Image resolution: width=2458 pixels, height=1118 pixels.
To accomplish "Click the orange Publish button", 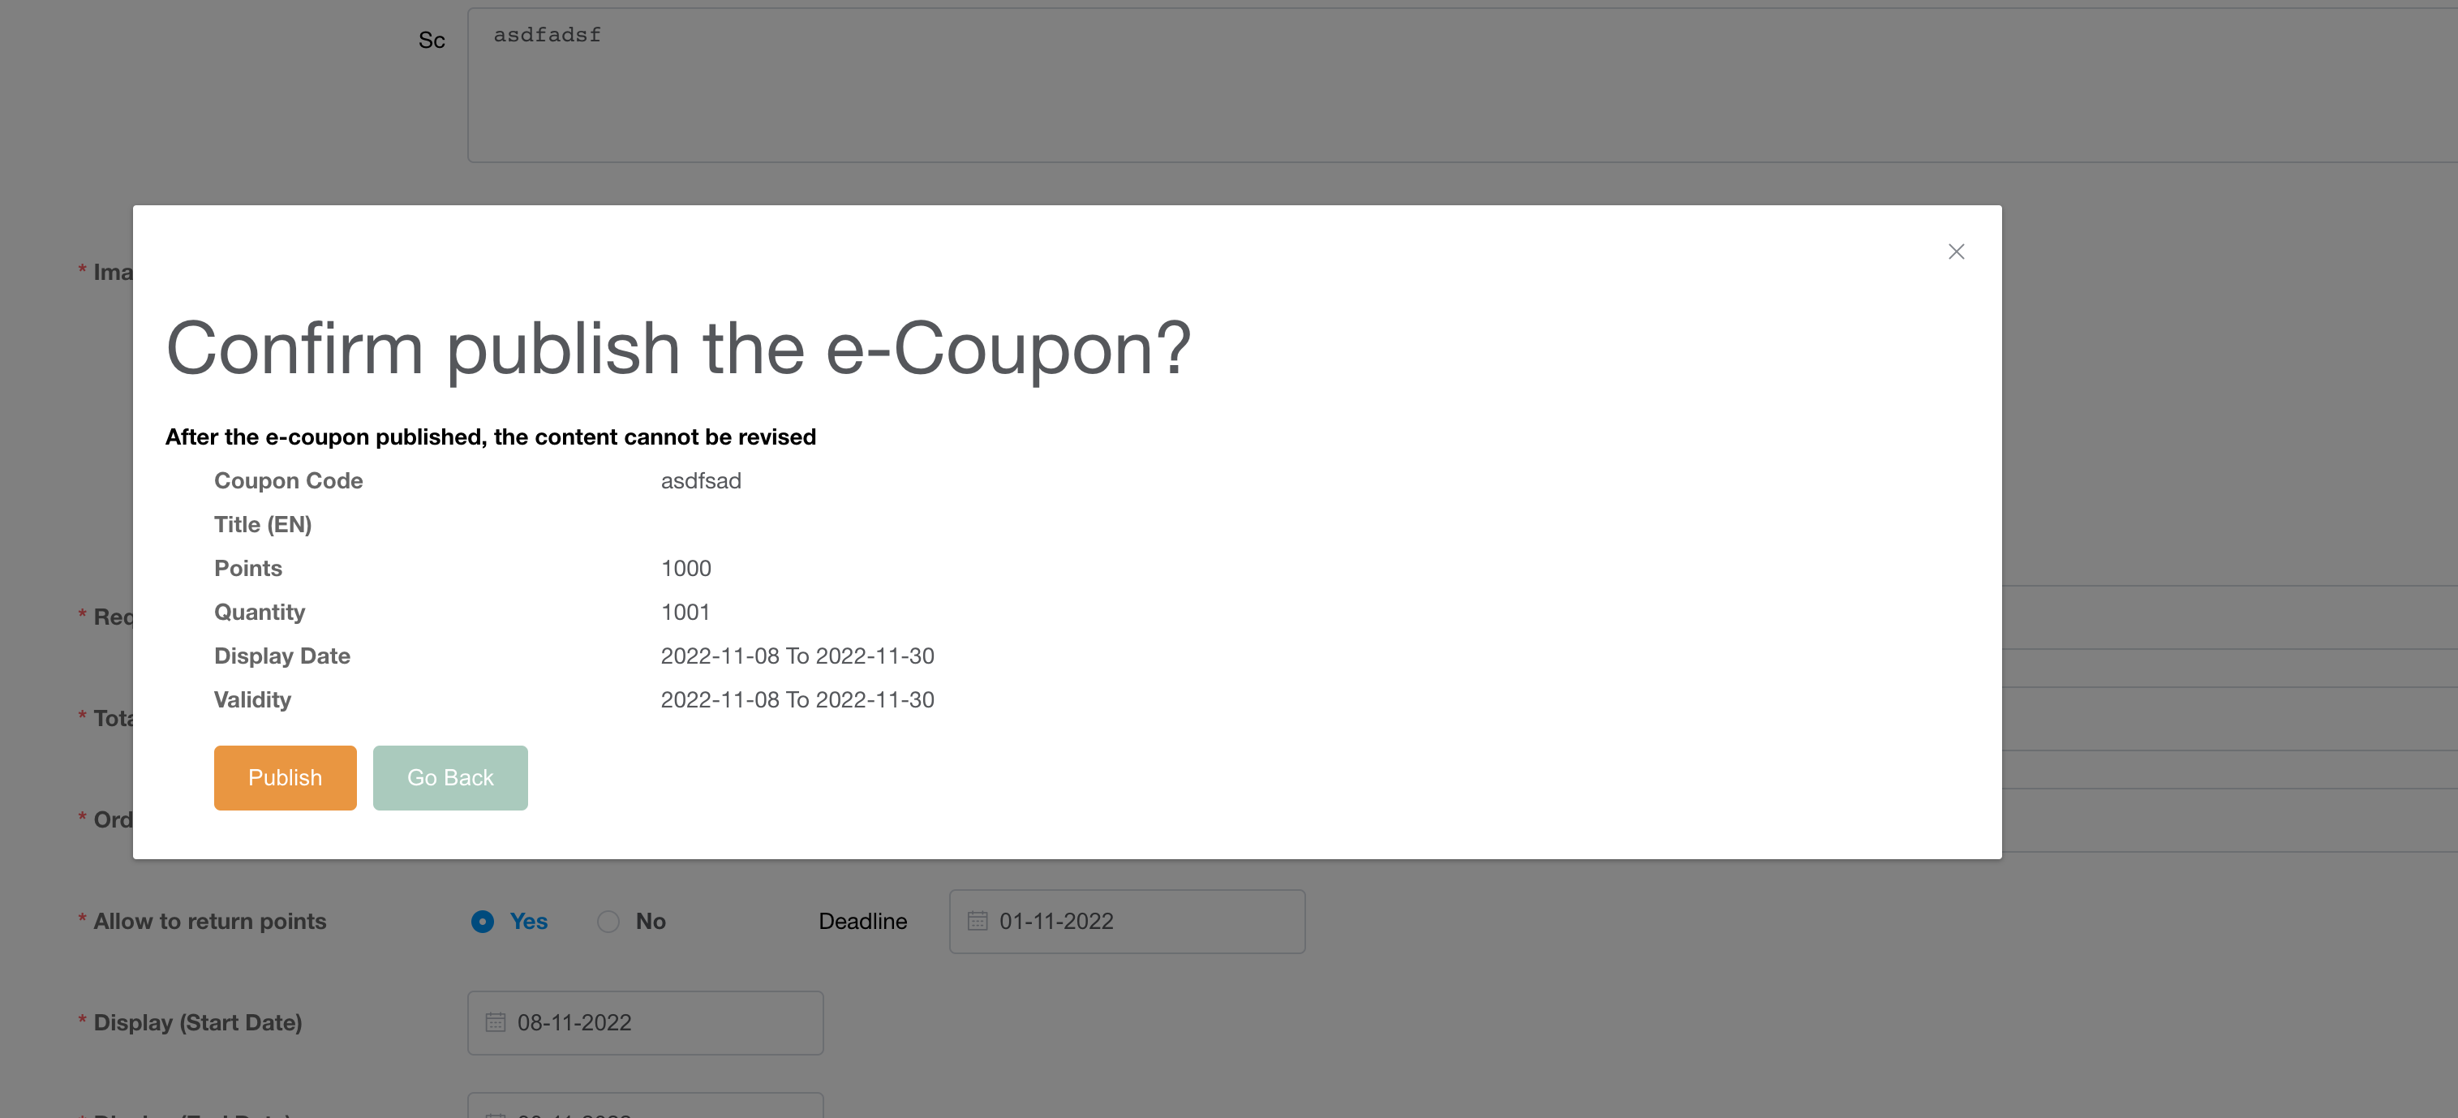I will click(x=285, y=777).
